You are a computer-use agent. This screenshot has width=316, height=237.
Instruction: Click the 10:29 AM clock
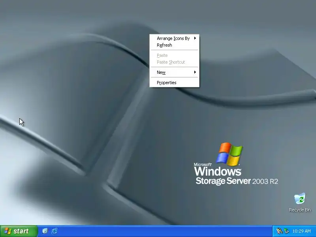[x=301, y=231]
